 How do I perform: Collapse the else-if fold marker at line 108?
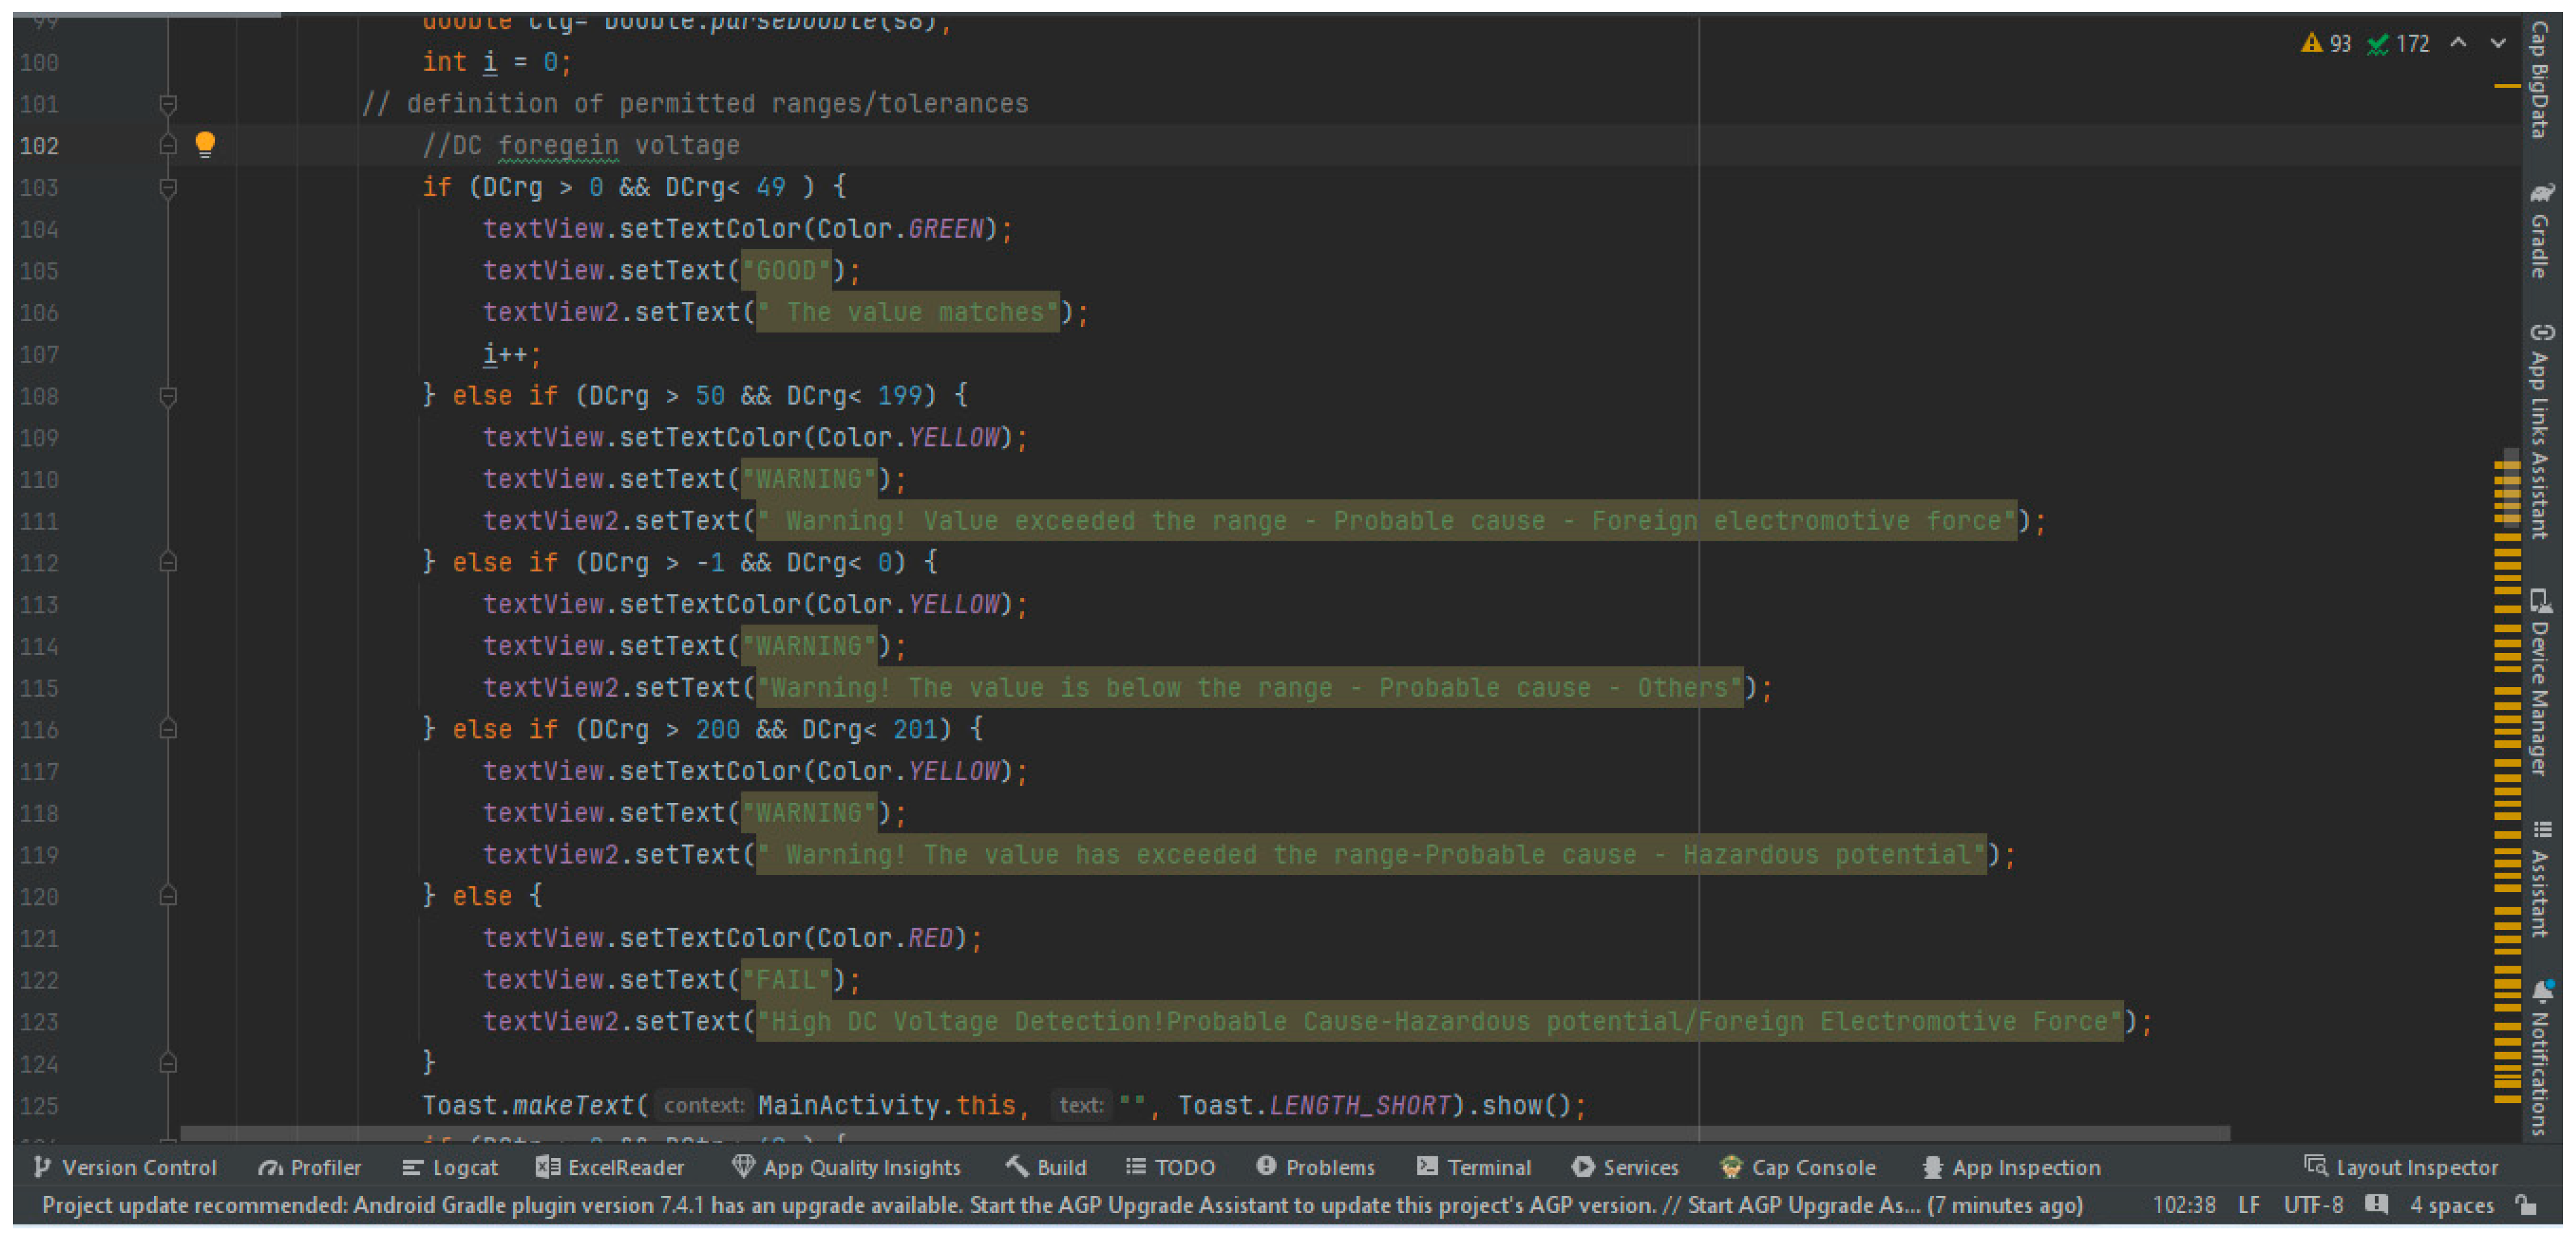[168, 395]
